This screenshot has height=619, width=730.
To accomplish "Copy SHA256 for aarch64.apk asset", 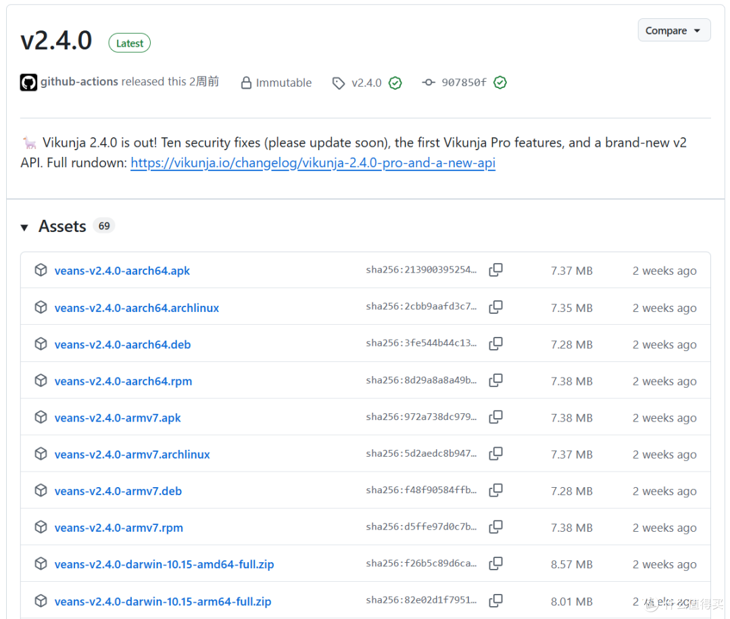I will coord(496,270).
